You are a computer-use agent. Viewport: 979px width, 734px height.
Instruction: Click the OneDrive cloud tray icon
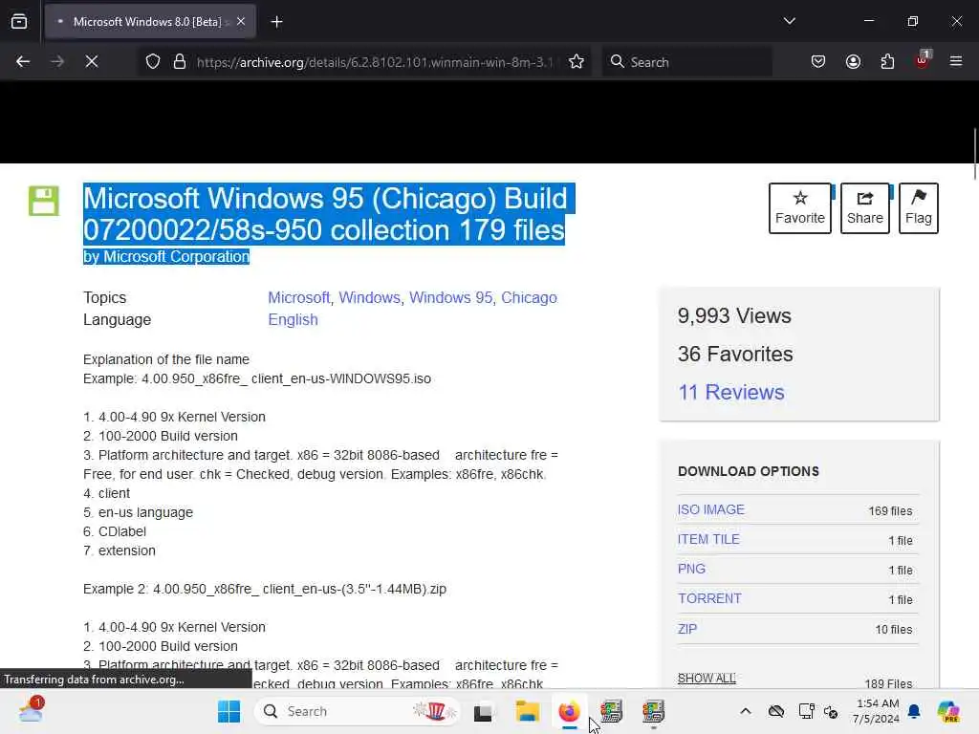click(x=776, y=711)
